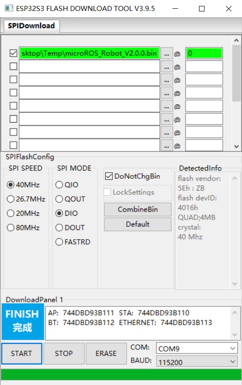Click scroll-up arrow of file list
The width and height of the screenshot is (242, 385).
coord(237,40)
